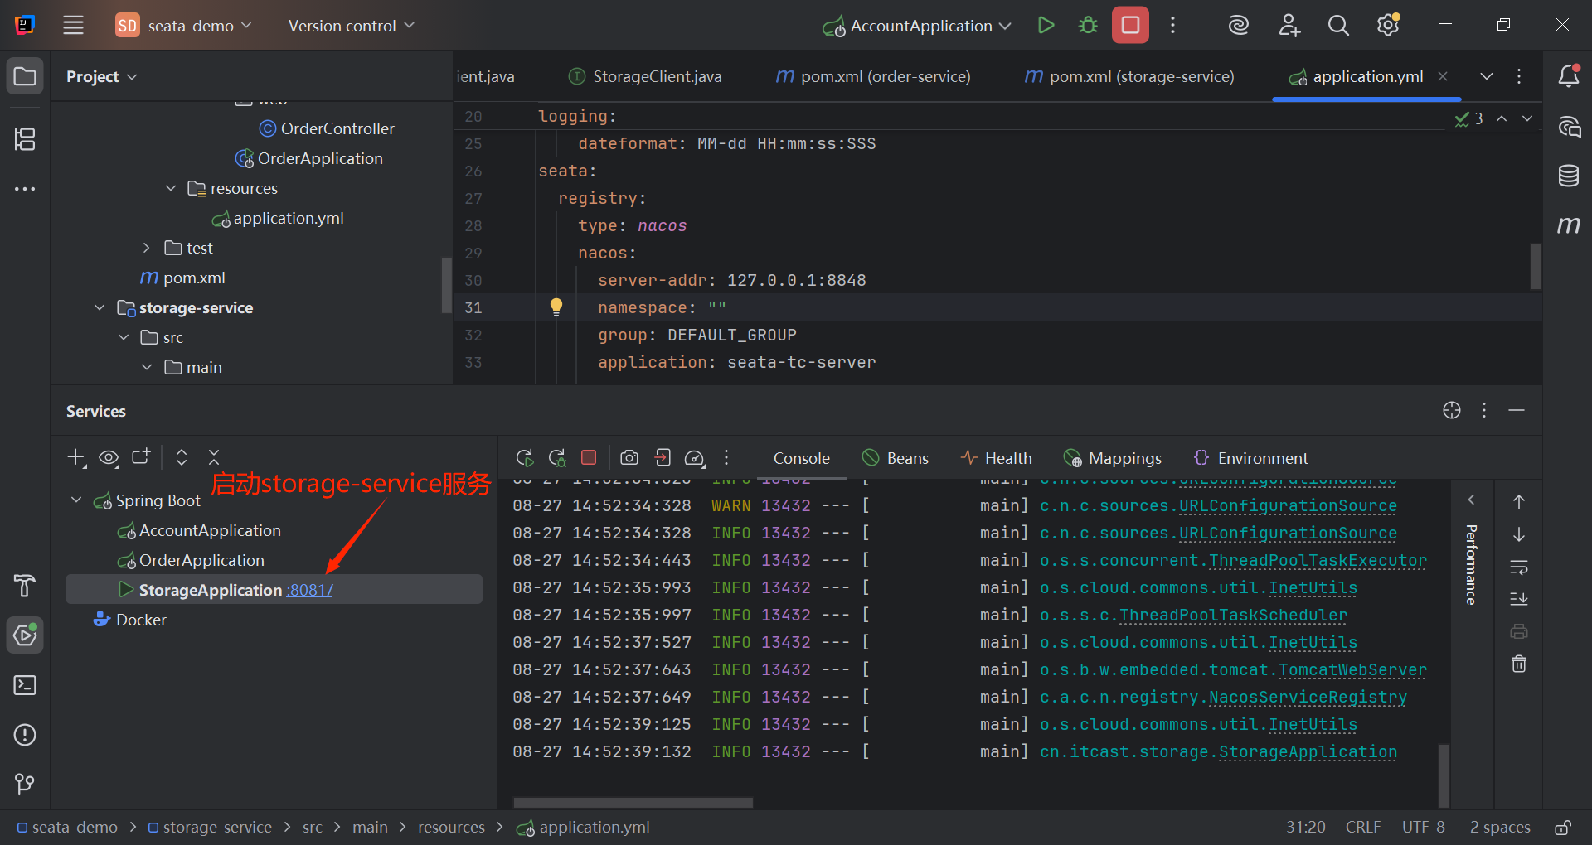Collapse the storage-service module folder
The image size is (1592, 845).
(99, 307)
